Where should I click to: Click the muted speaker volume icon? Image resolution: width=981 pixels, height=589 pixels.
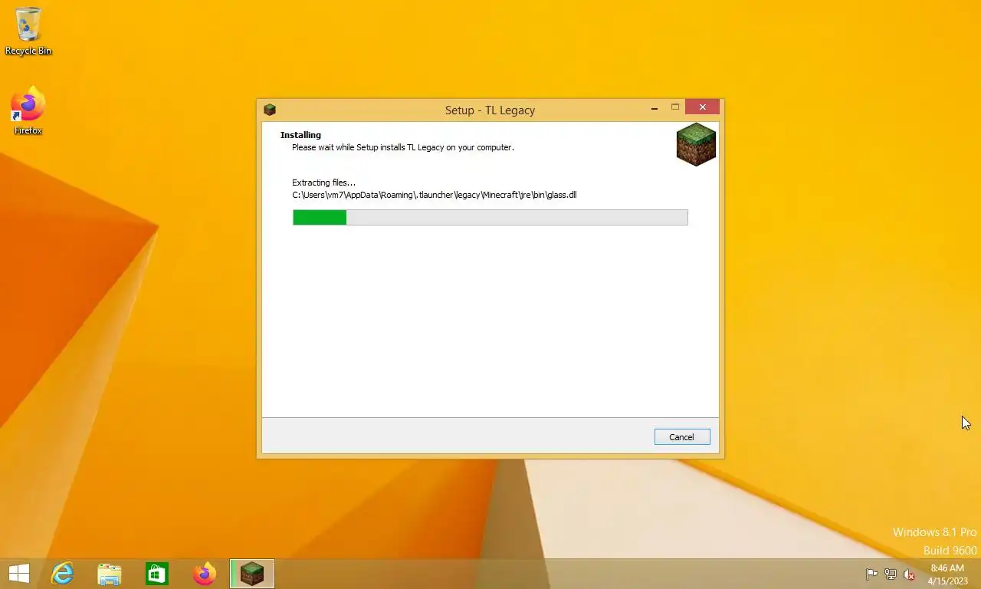point(909,574)
